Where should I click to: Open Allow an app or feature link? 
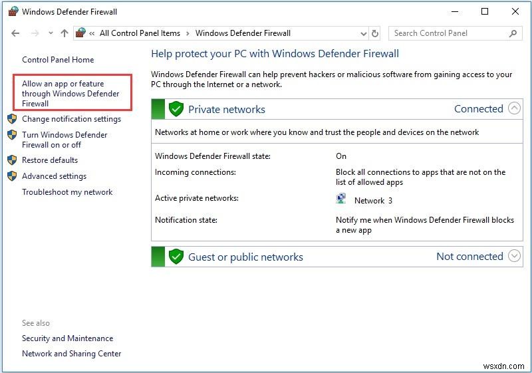tap(70, 93)
